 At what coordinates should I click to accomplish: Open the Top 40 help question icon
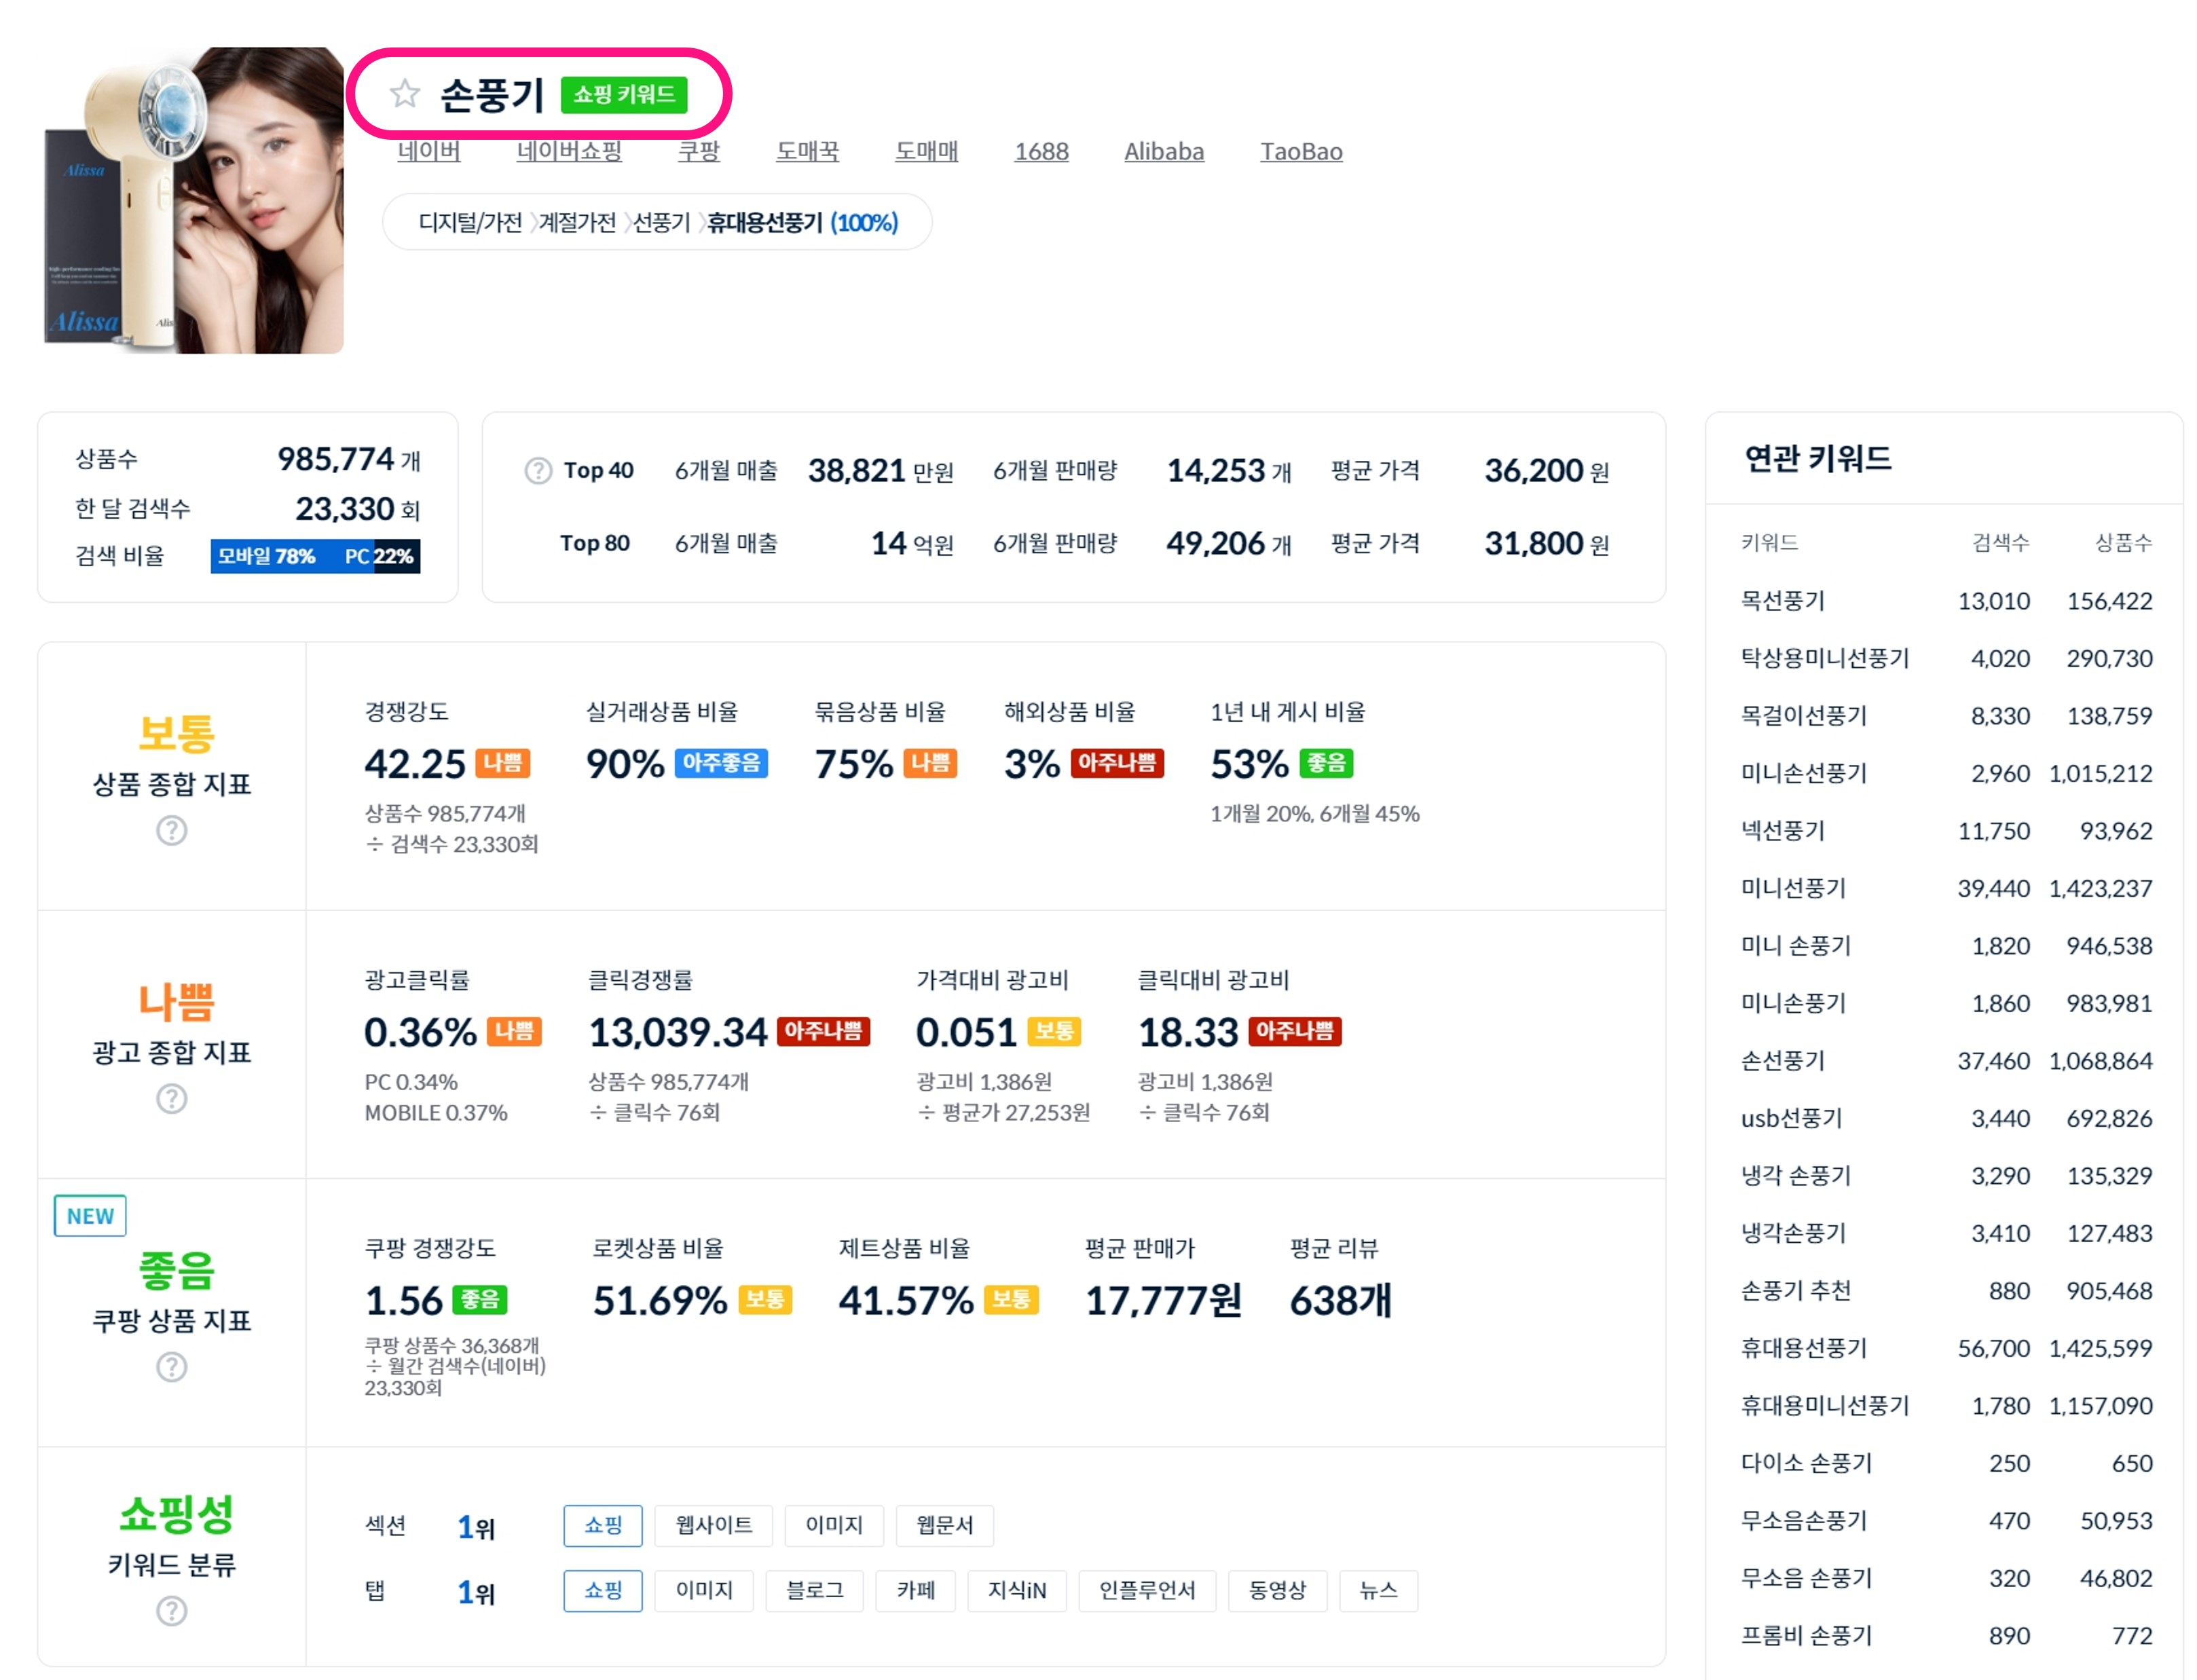click(x=538, y=470)
